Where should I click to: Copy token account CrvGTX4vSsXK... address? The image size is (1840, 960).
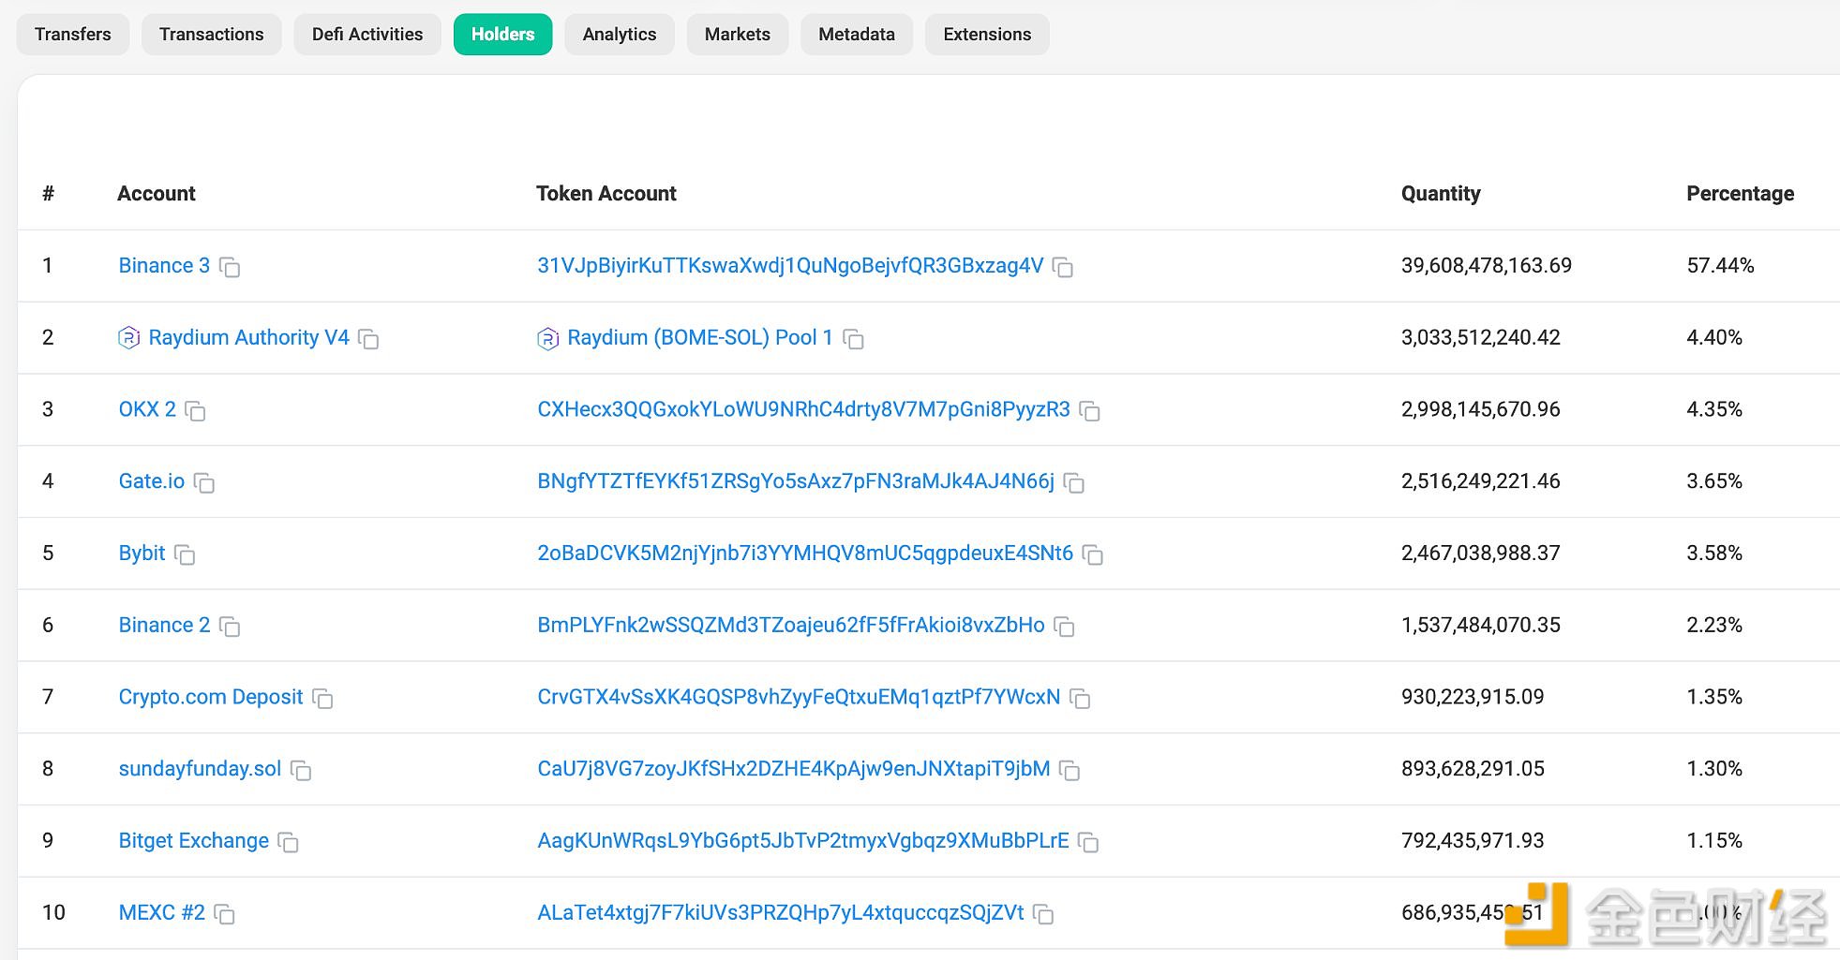click(x=1080, y=699)
